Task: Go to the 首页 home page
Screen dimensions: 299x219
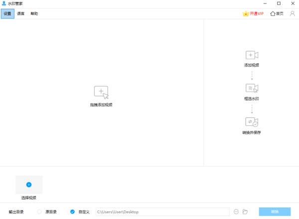Action: [277, 14]
